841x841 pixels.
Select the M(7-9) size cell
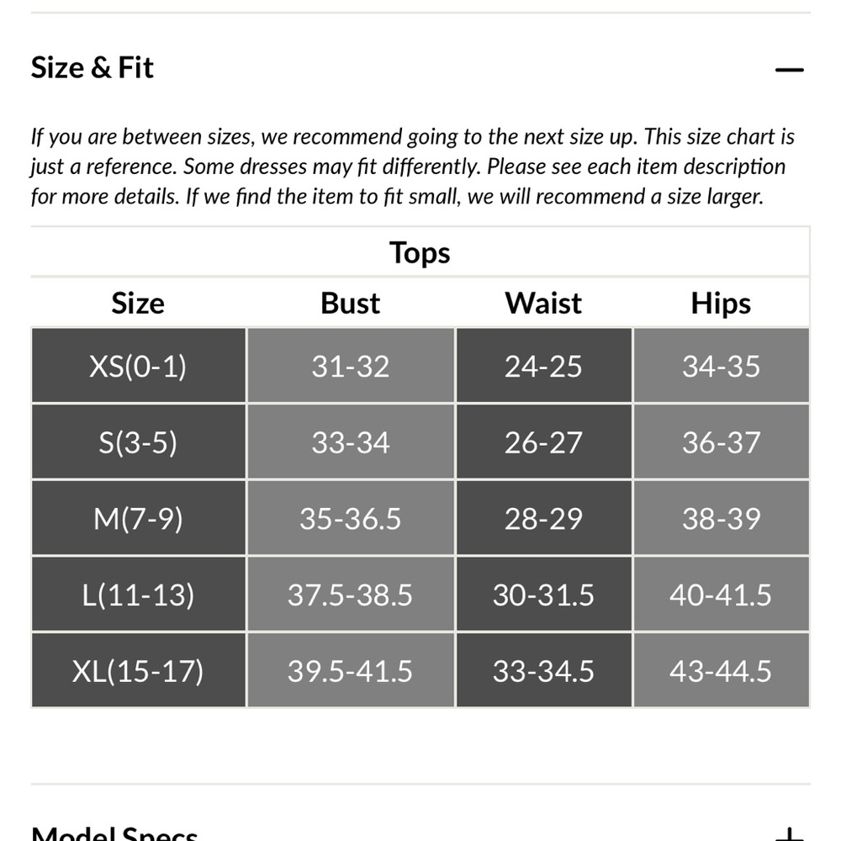(x=139, y=518)
